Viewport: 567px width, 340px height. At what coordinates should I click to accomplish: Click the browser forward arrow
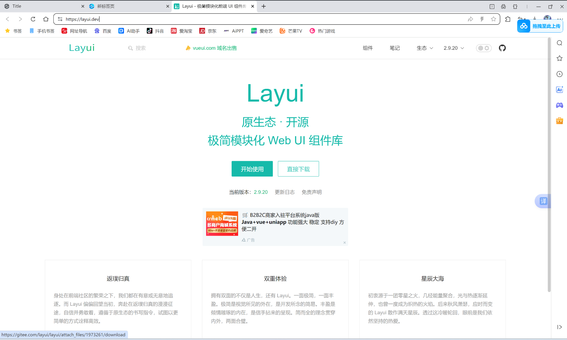pyautogui.click(x=20, y=19)
